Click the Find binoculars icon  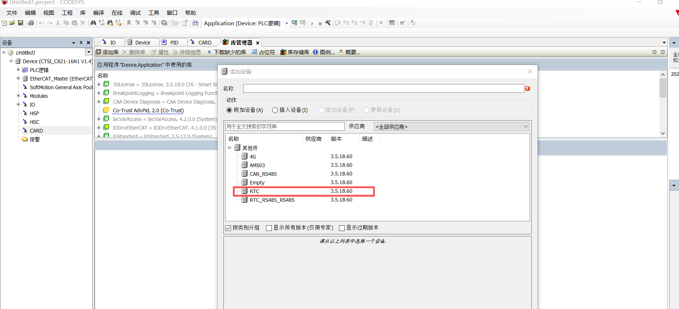click(x=93, y=23)
